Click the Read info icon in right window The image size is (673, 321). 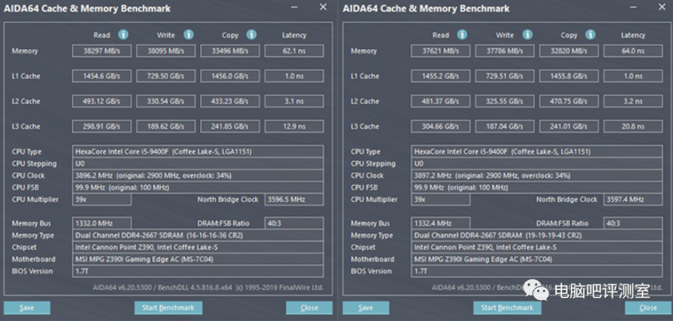pos(462,35)
